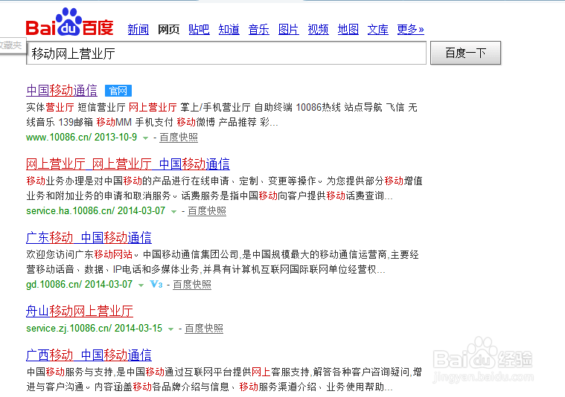This screenshot has height=397, width=565.
Task: Switch to the 知道 tab
Action: [229, 29]
